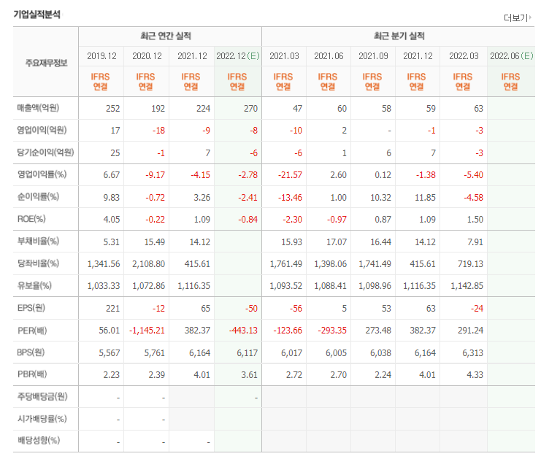Click the PER(배) row label
Screen dimensions: 541x459
pos(32,331)
